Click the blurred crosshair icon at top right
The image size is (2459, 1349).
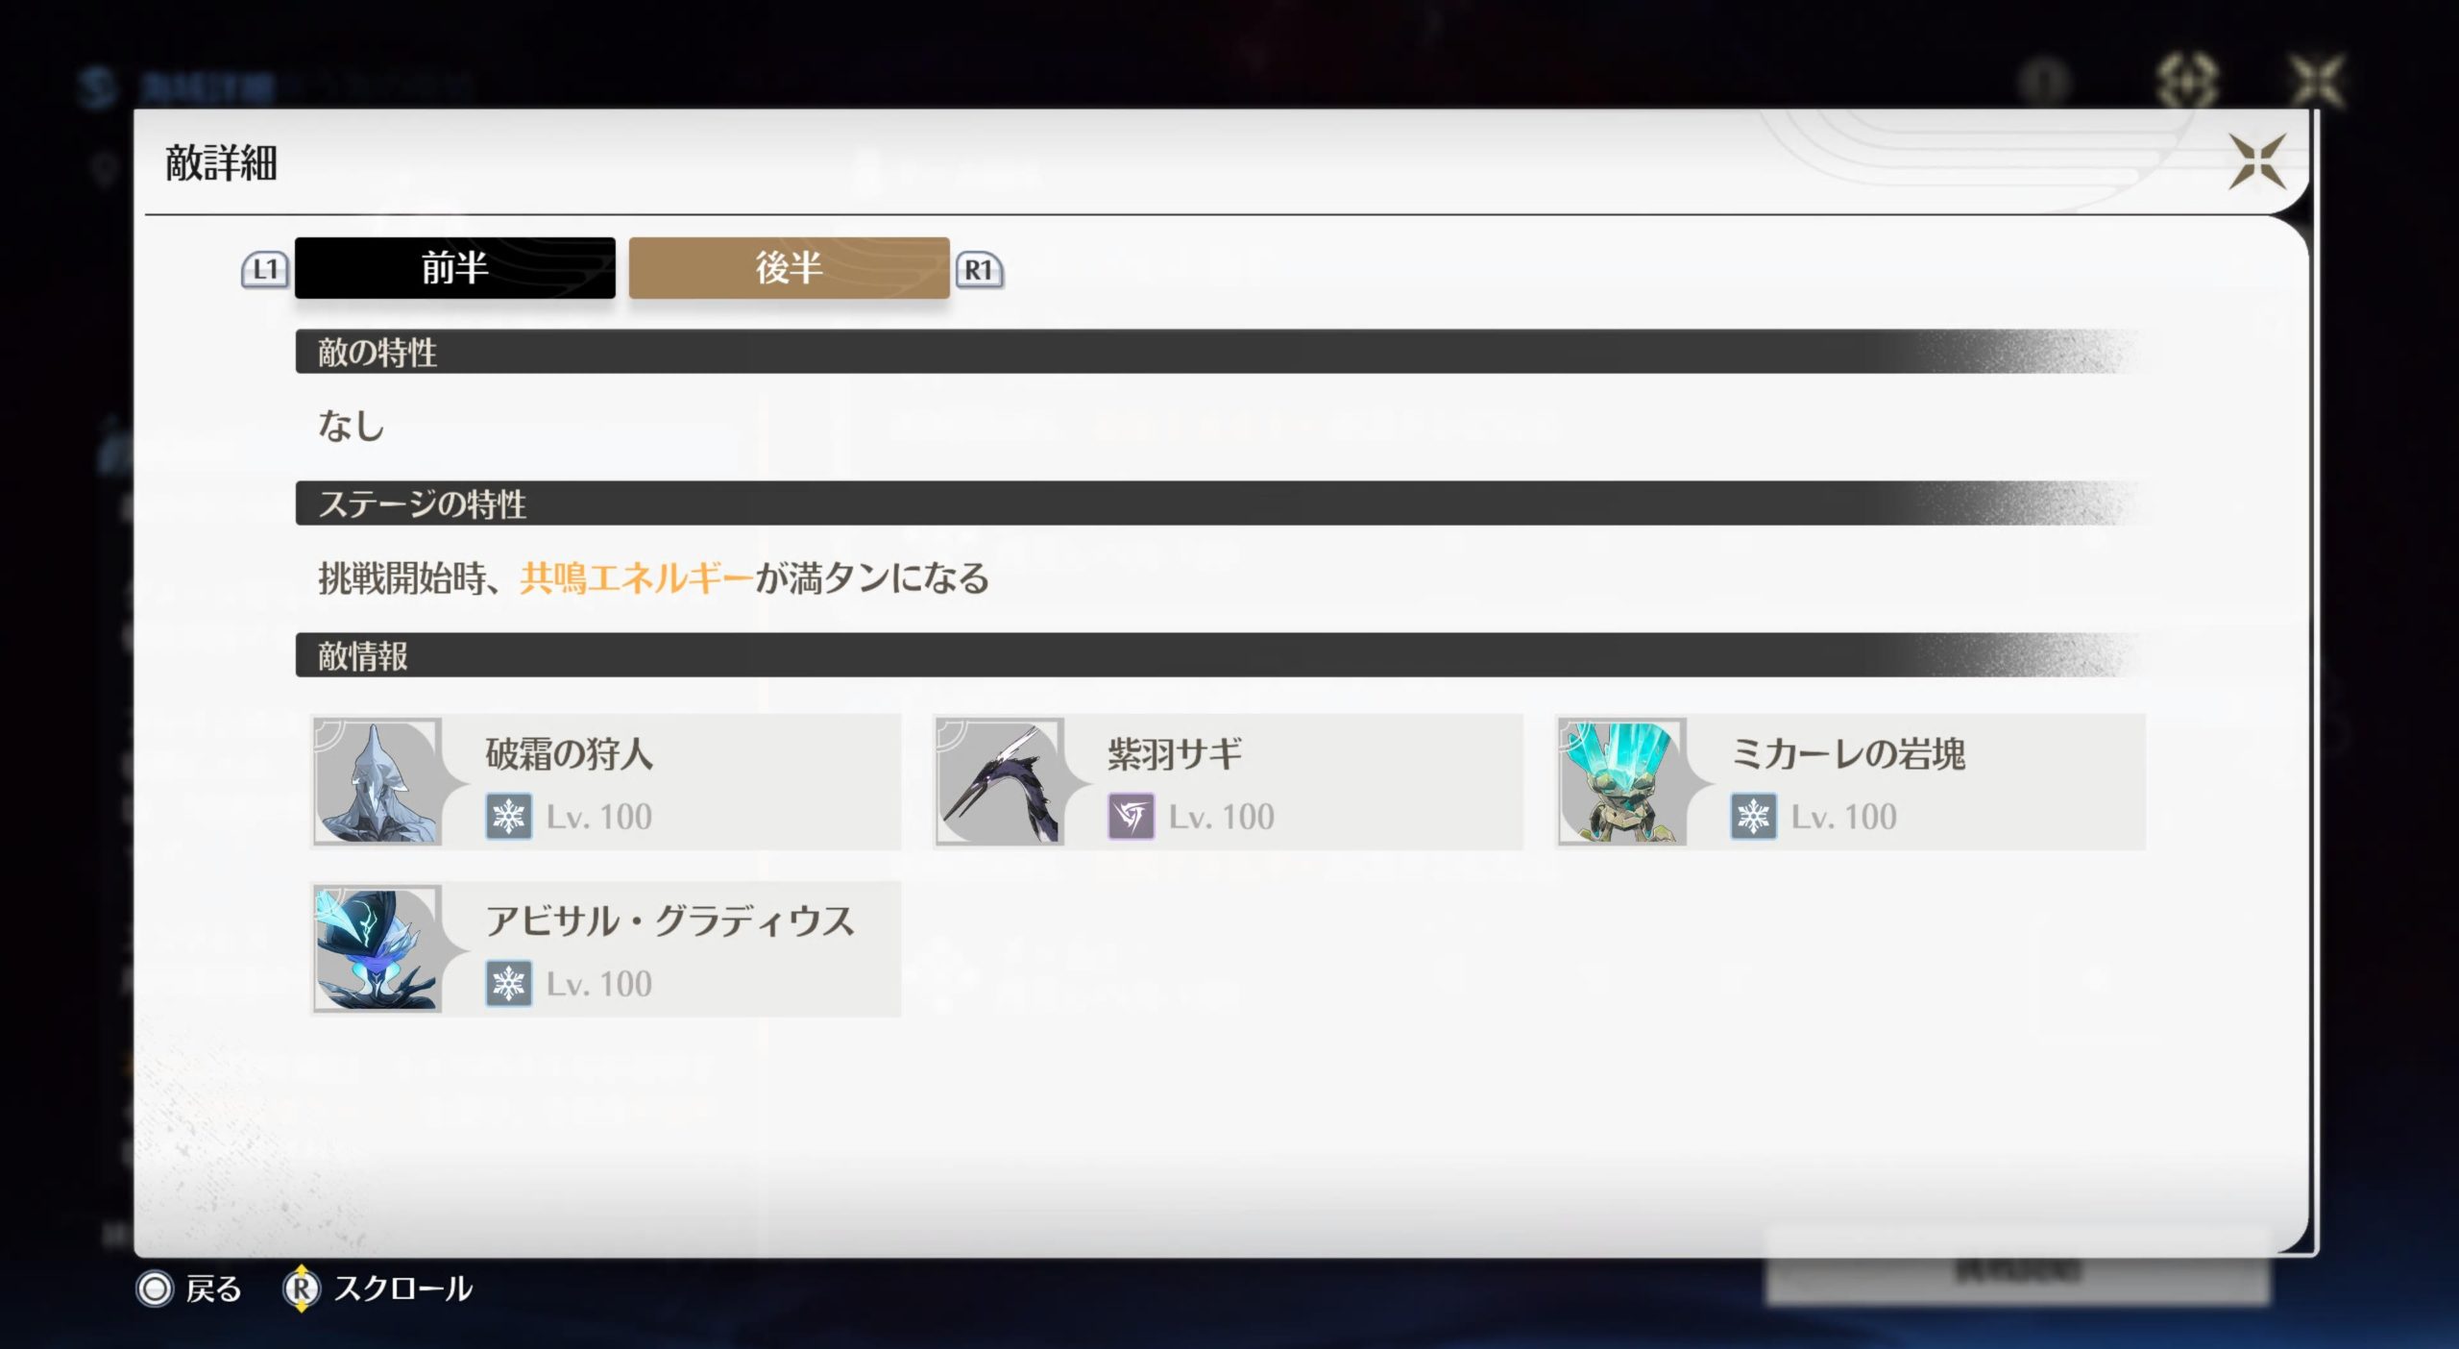point(2187,80)
